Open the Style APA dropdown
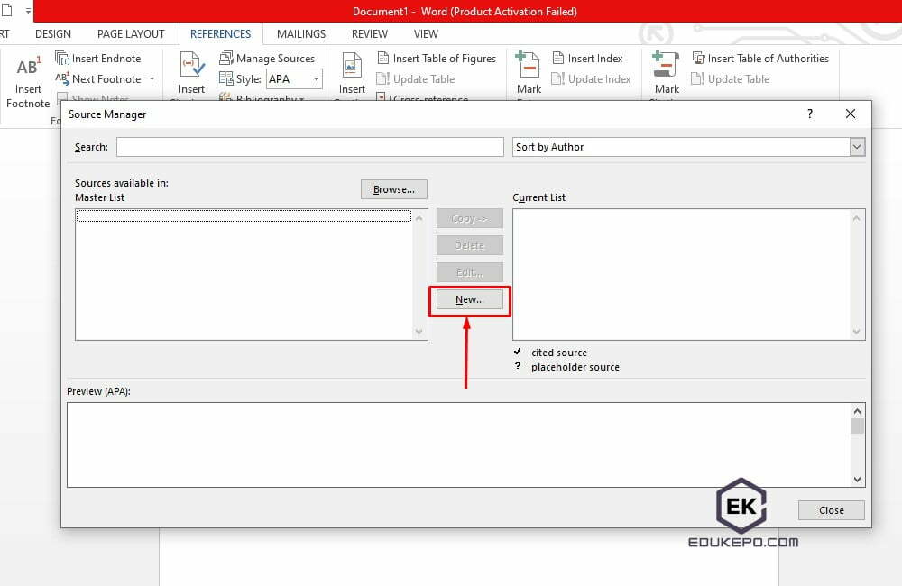The height and width of the screenshot is (586, 902). click(x=315, y=78)
